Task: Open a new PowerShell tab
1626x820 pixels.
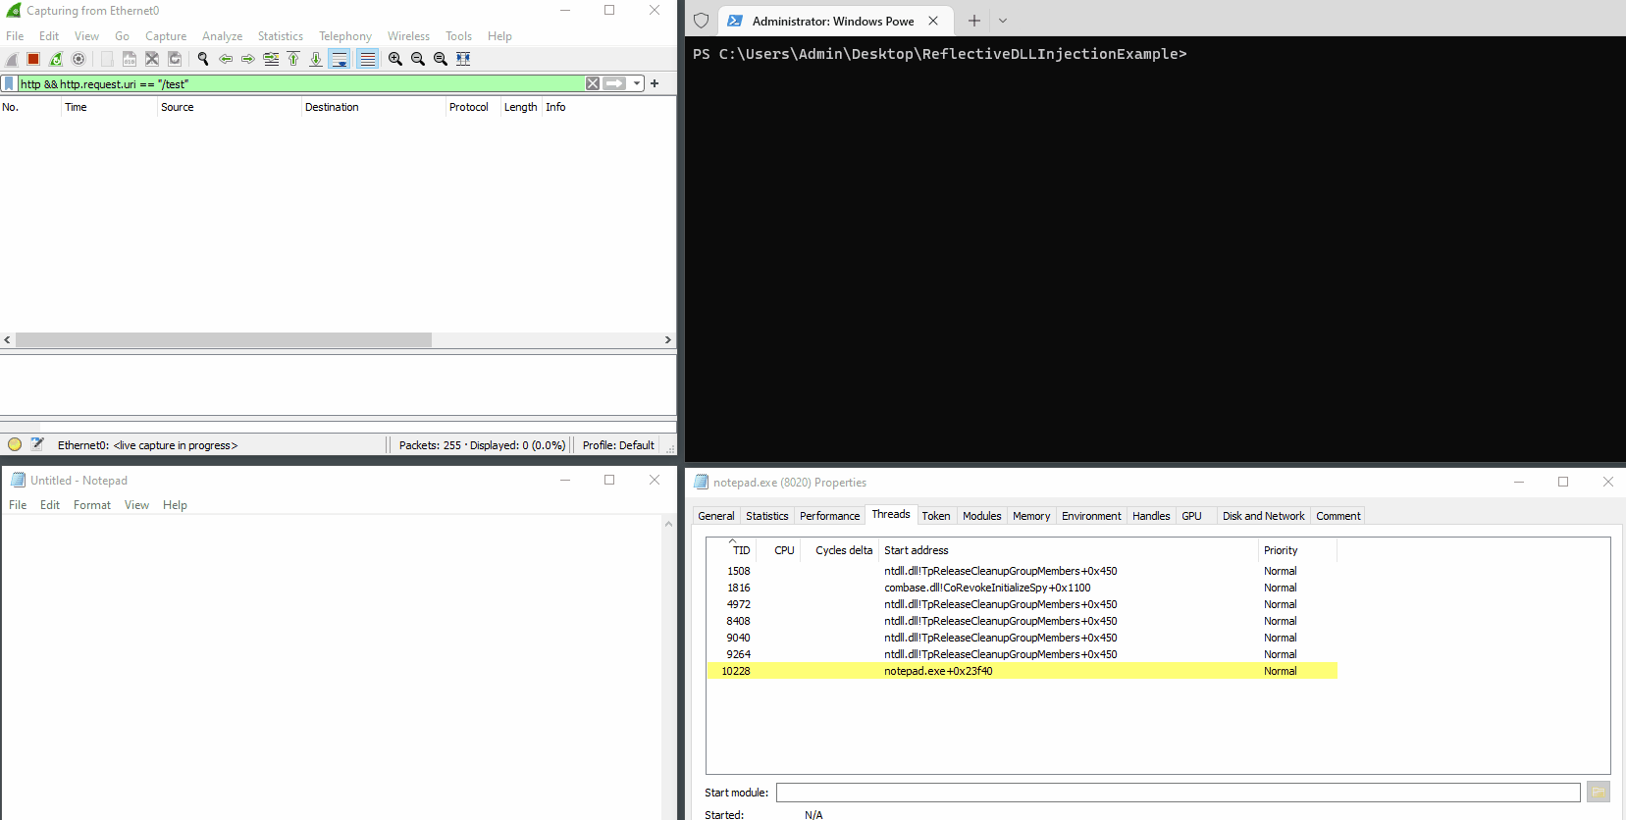Action: point(974,21)
